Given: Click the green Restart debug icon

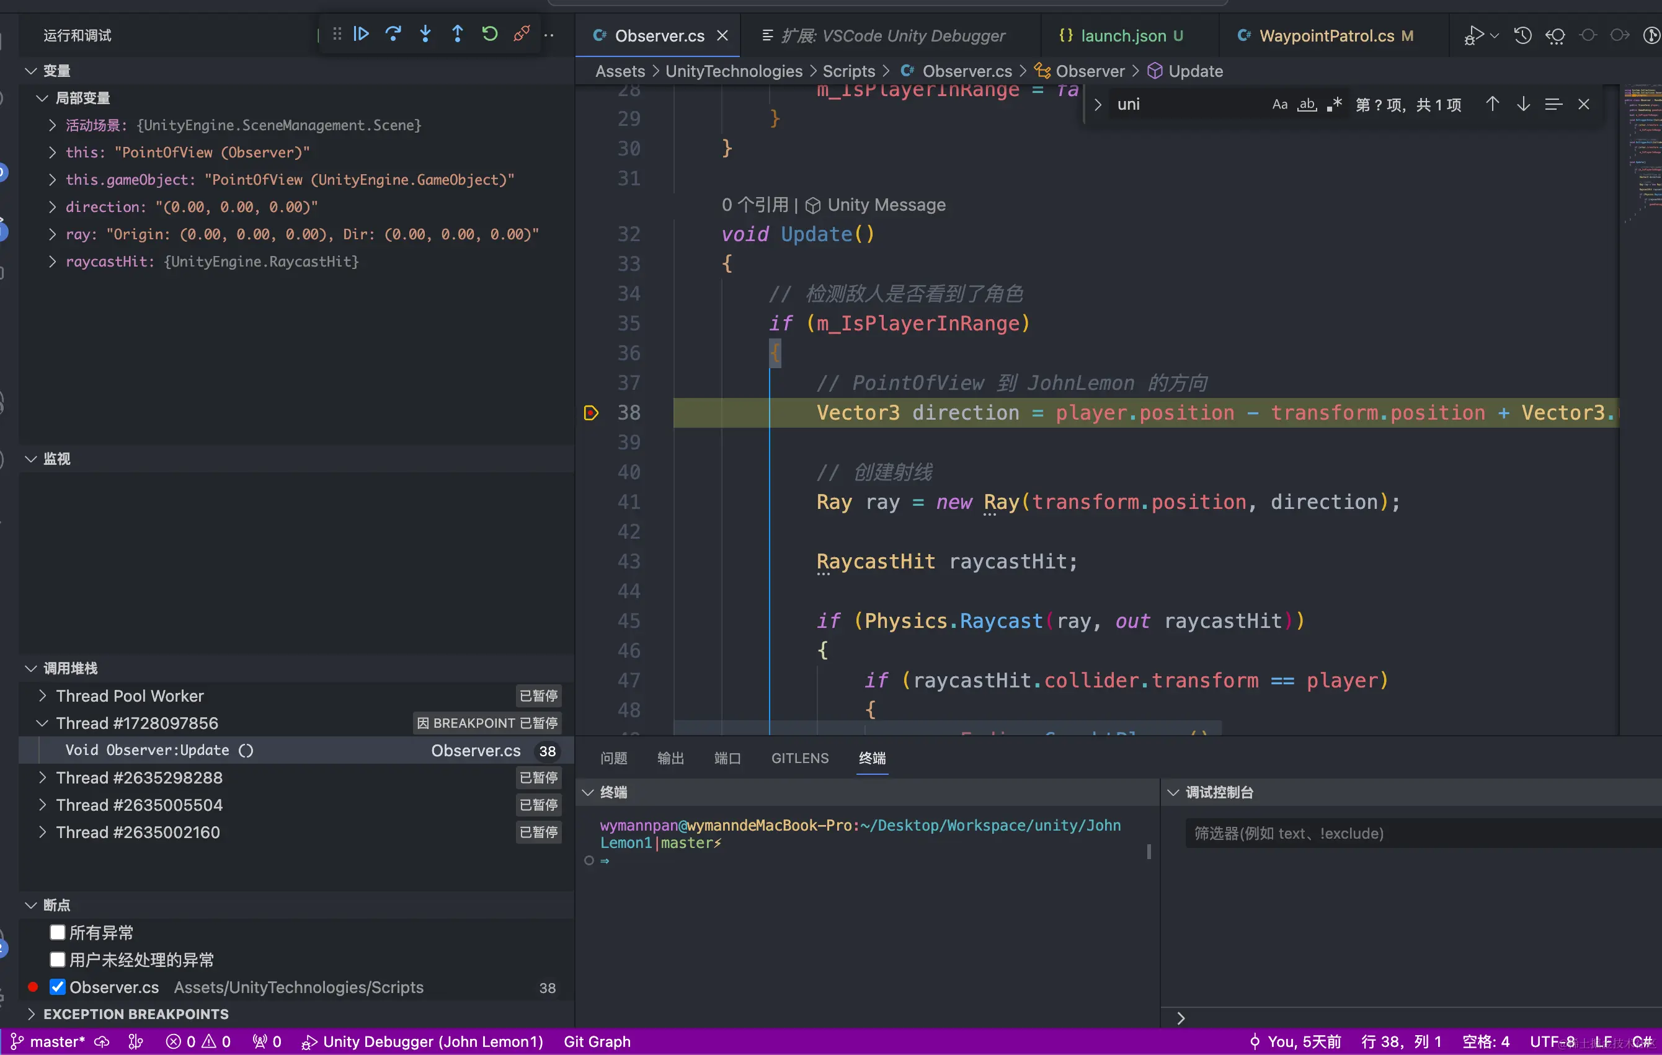Looking at the screenshot, I should [489, 34].
